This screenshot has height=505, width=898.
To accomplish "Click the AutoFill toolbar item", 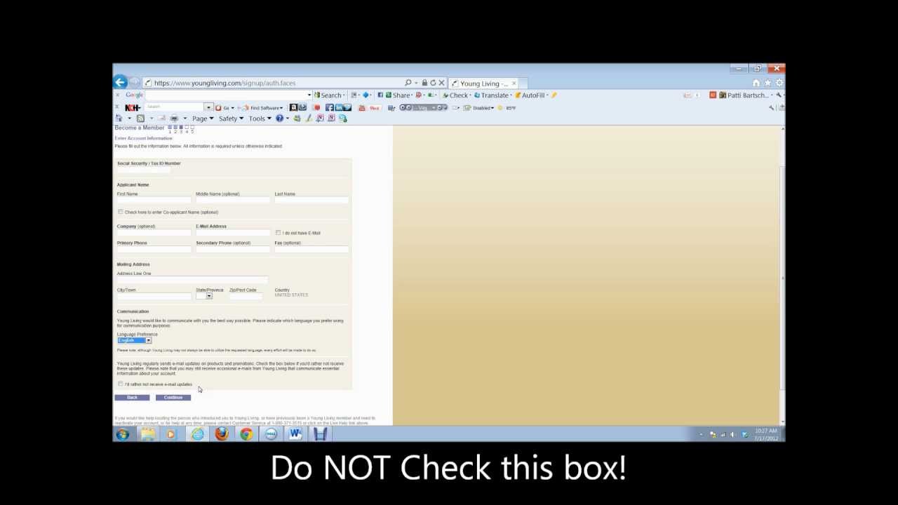I will pyautogui.click(x=531, y=95).
